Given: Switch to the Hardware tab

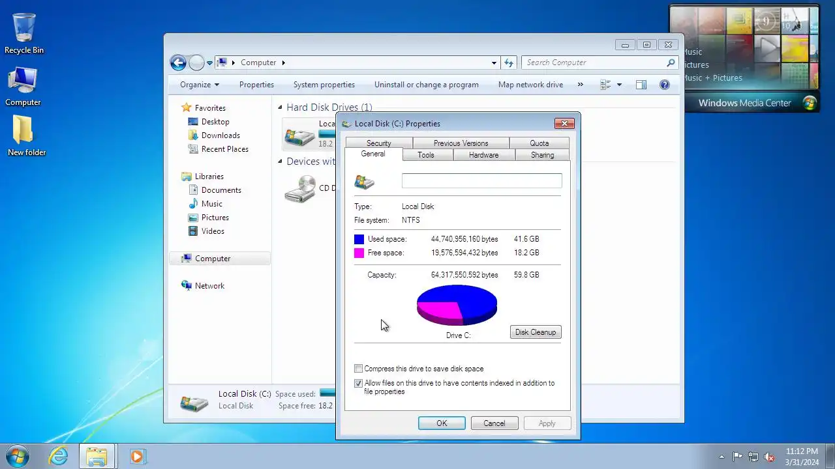Looking at the screenshot, I should tap(483, 155).
